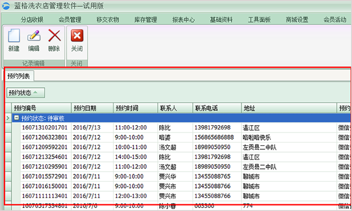
Task: Click phone number 156865686888
Action: [x=214, y=138]
